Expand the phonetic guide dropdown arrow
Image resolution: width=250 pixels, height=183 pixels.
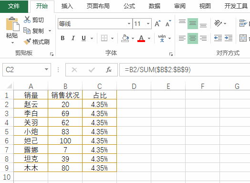(169, 38)
